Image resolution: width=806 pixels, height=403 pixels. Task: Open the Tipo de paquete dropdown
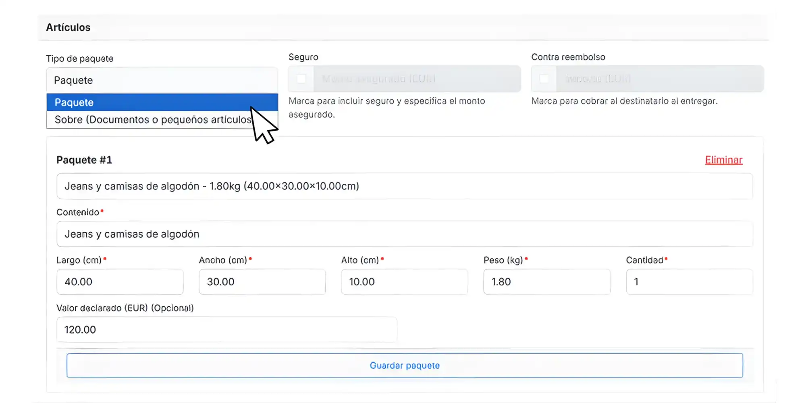pos(162,80)
